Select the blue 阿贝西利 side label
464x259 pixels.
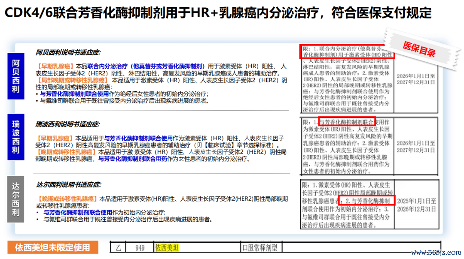click(x=16, y=76)
